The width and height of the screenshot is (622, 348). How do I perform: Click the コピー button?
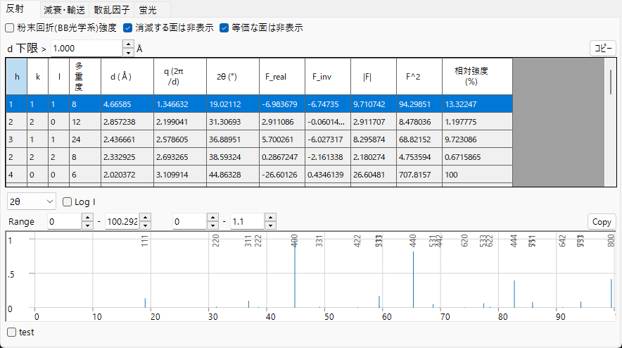point(602,48)
